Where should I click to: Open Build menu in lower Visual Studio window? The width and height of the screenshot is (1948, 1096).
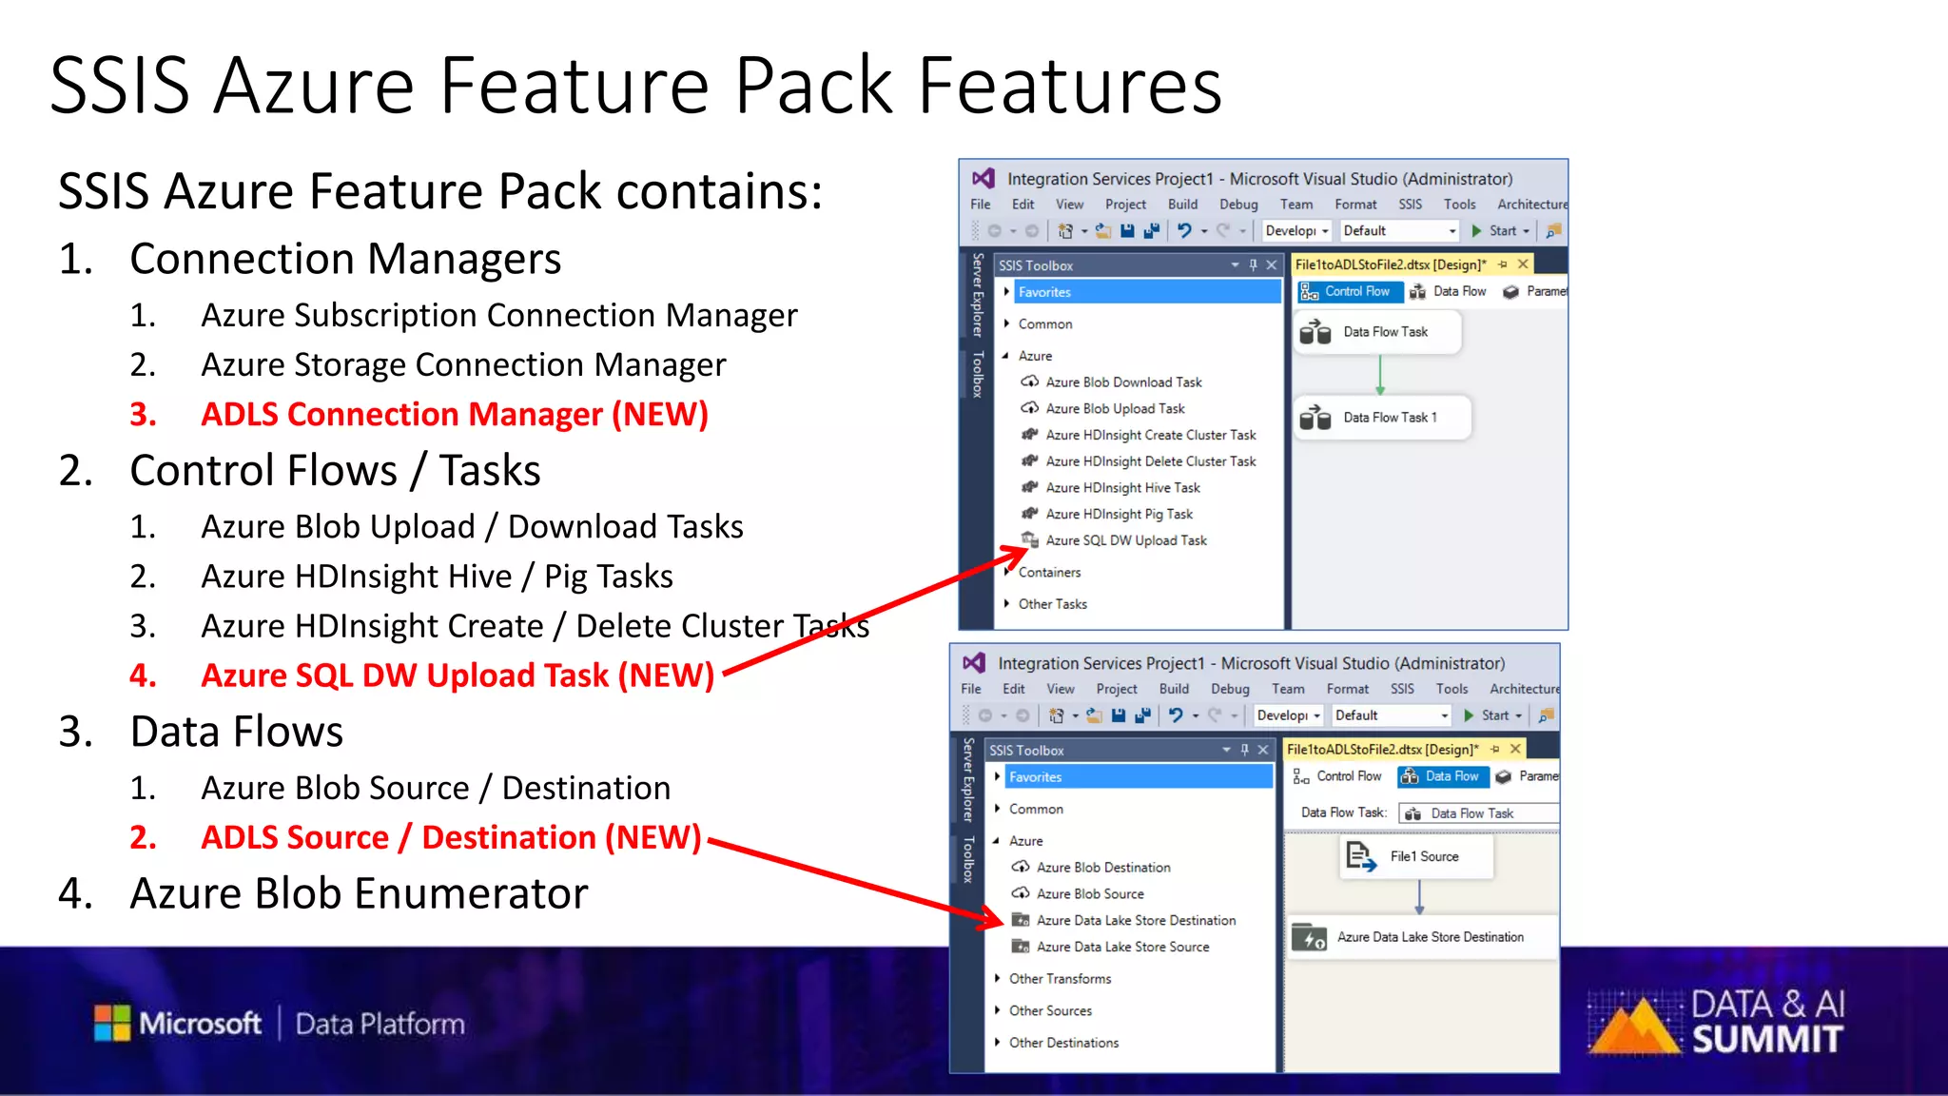pos(1174,689)
